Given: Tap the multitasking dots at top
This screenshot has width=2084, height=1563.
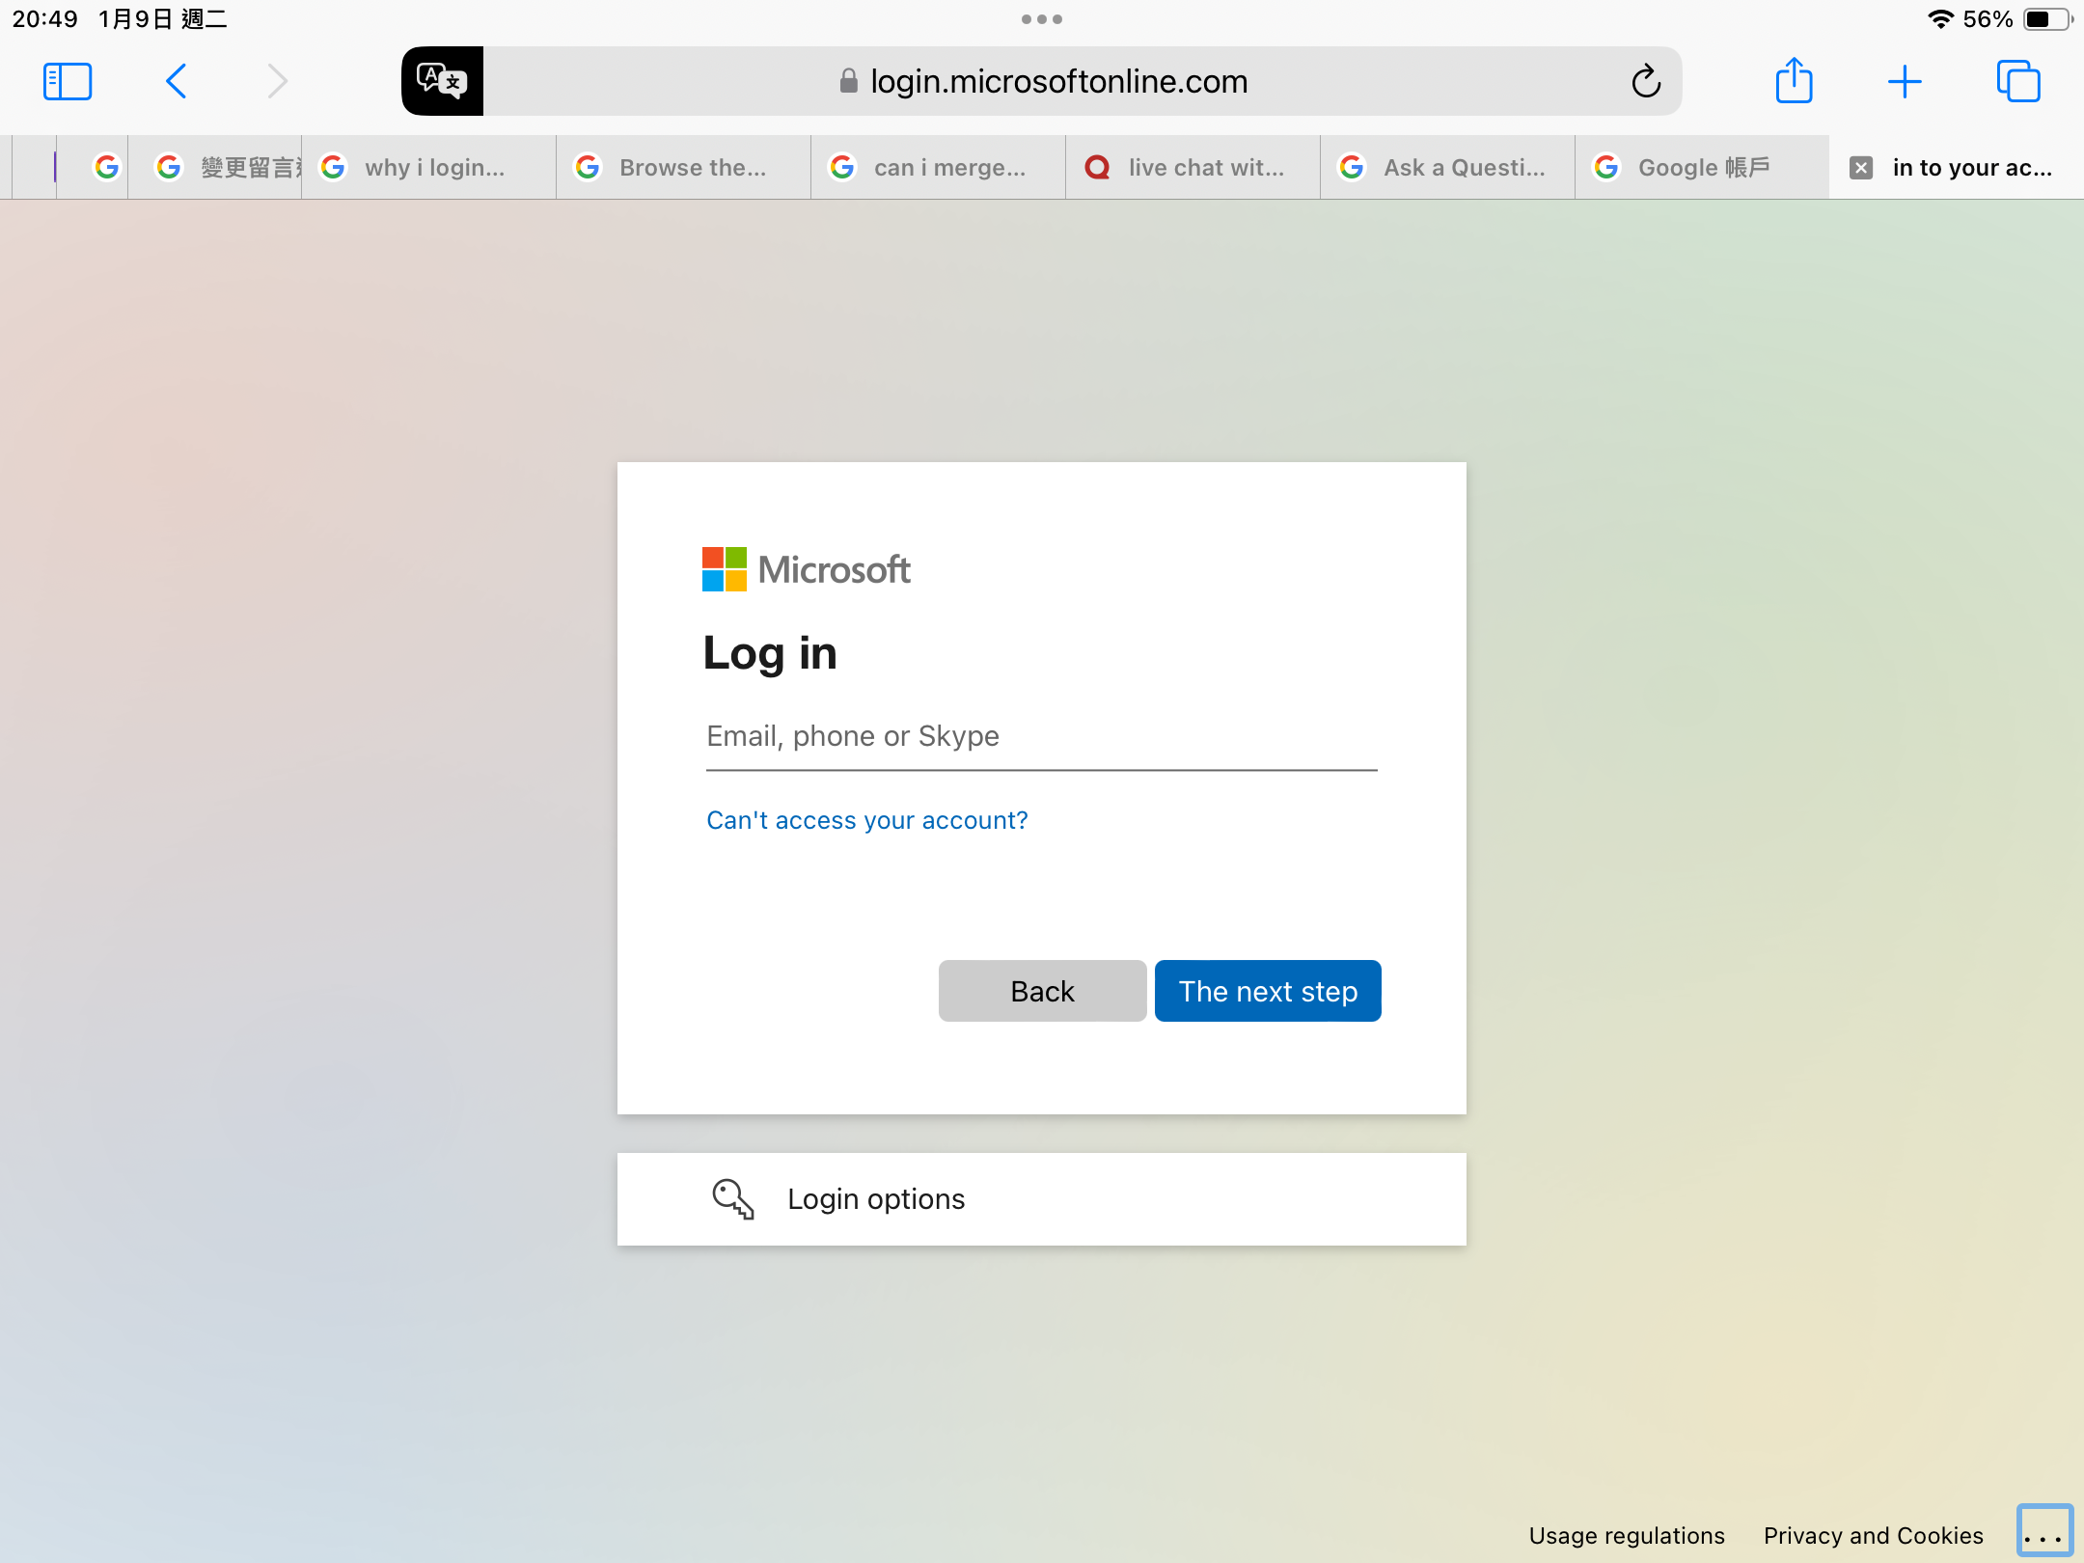Looking at the screenshot, I should tap(1042, 19).
